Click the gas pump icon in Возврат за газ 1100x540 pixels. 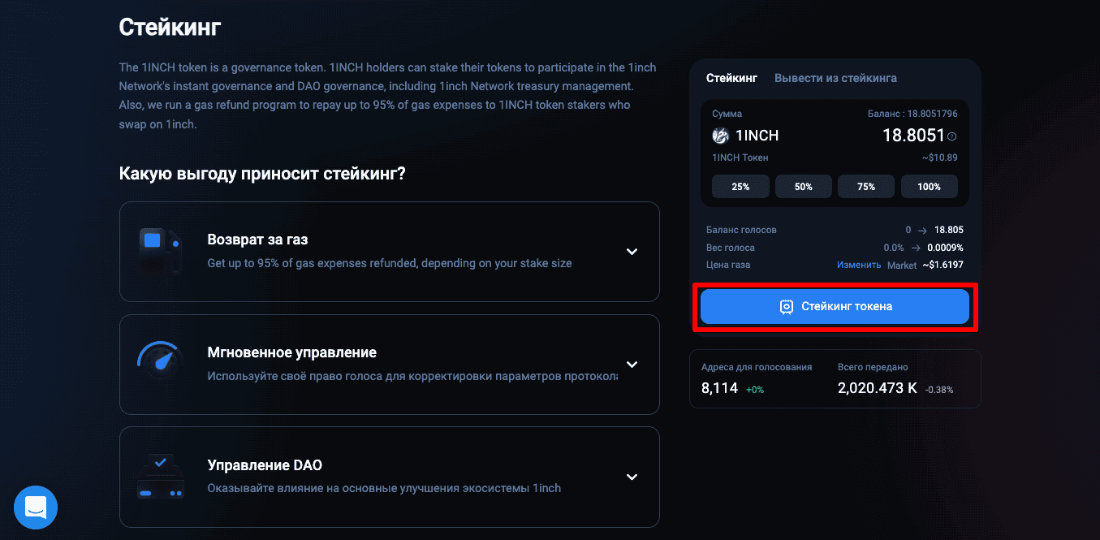[x=160, y=252]
